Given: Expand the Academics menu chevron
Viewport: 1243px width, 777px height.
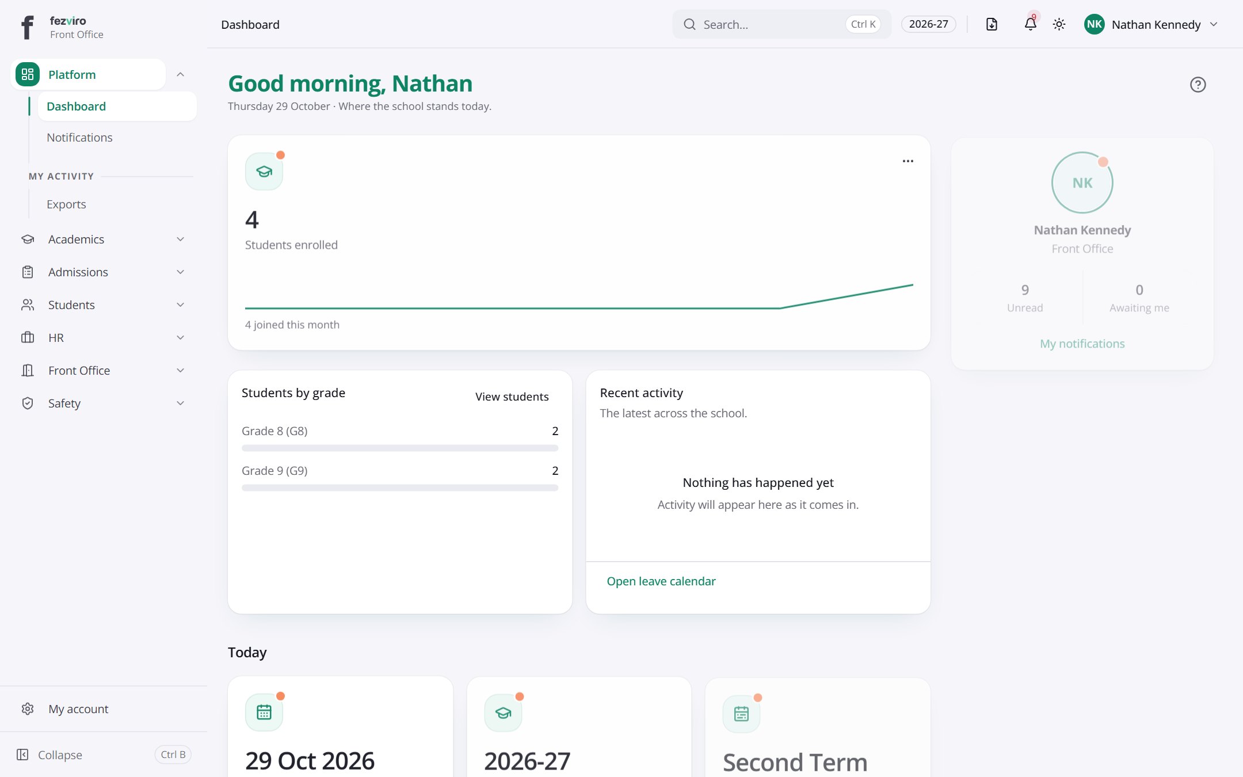Looking at the screenshot, I should [180, 239].
